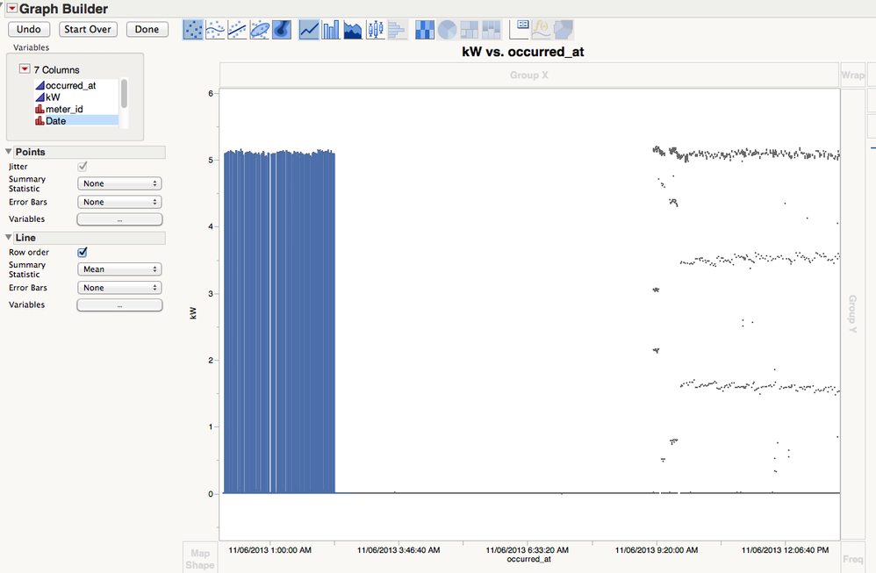The width and height of the screenshot is (876, 573).
Task: Collapse the Points section
Action: pos(9,151)
